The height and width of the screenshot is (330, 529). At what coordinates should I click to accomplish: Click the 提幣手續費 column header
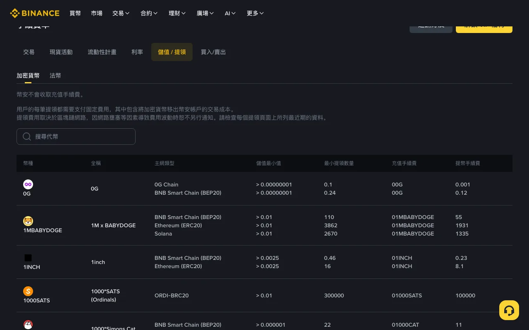click(x=468, y=163)
